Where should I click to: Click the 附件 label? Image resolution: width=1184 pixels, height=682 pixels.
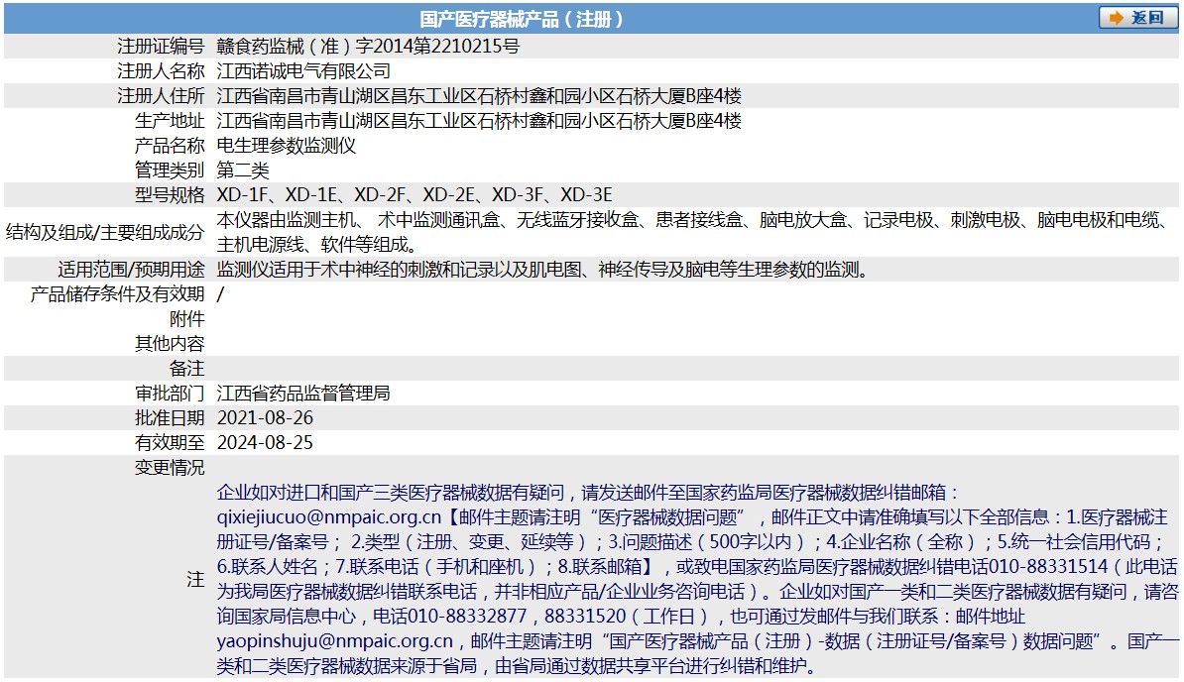pyautogui.click(x=186, y=318)
